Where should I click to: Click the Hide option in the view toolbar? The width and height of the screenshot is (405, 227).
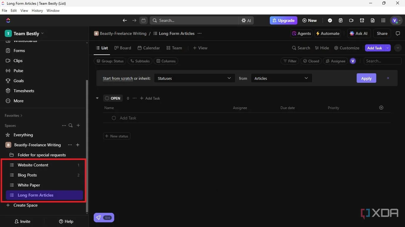(322, 48)
